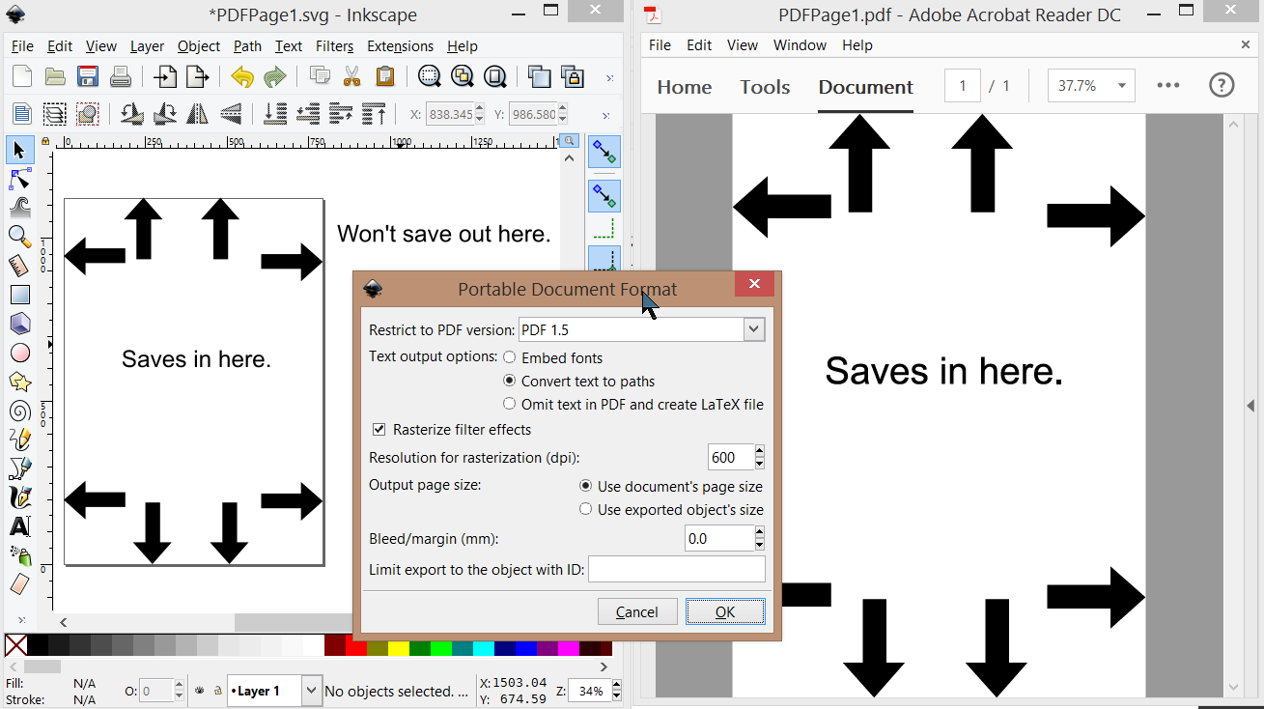
Task: Enable the Embed fonts option
Action: (x=510, y=358)
